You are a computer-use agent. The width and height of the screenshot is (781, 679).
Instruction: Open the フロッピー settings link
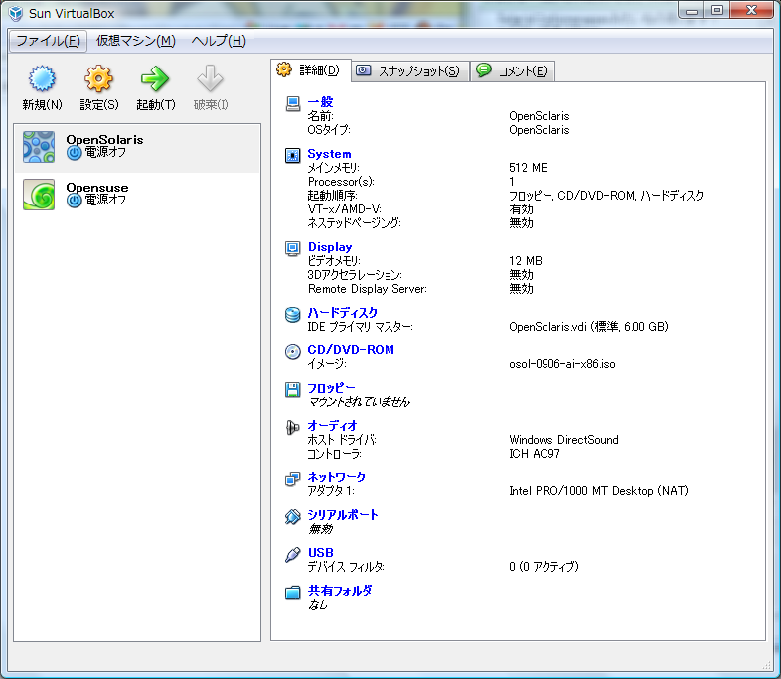331,388
